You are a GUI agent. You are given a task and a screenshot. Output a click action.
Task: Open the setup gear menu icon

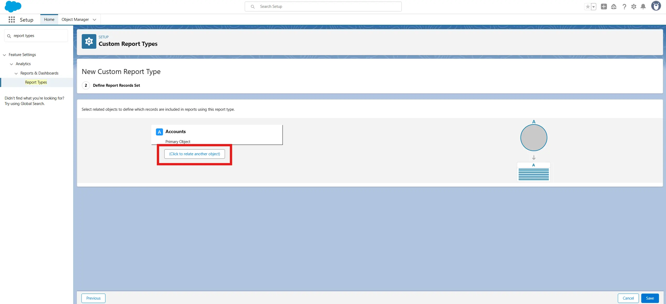tap(634, 7)
